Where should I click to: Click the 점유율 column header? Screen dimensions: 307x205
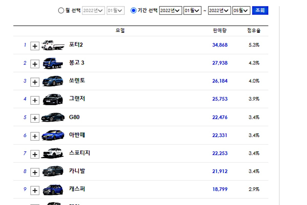254,31
